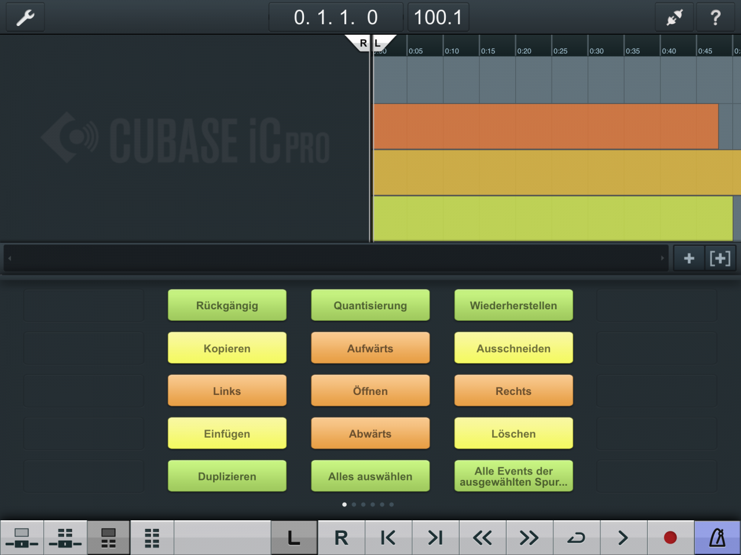Tap the Löschen button

click(x=513, y=434)
